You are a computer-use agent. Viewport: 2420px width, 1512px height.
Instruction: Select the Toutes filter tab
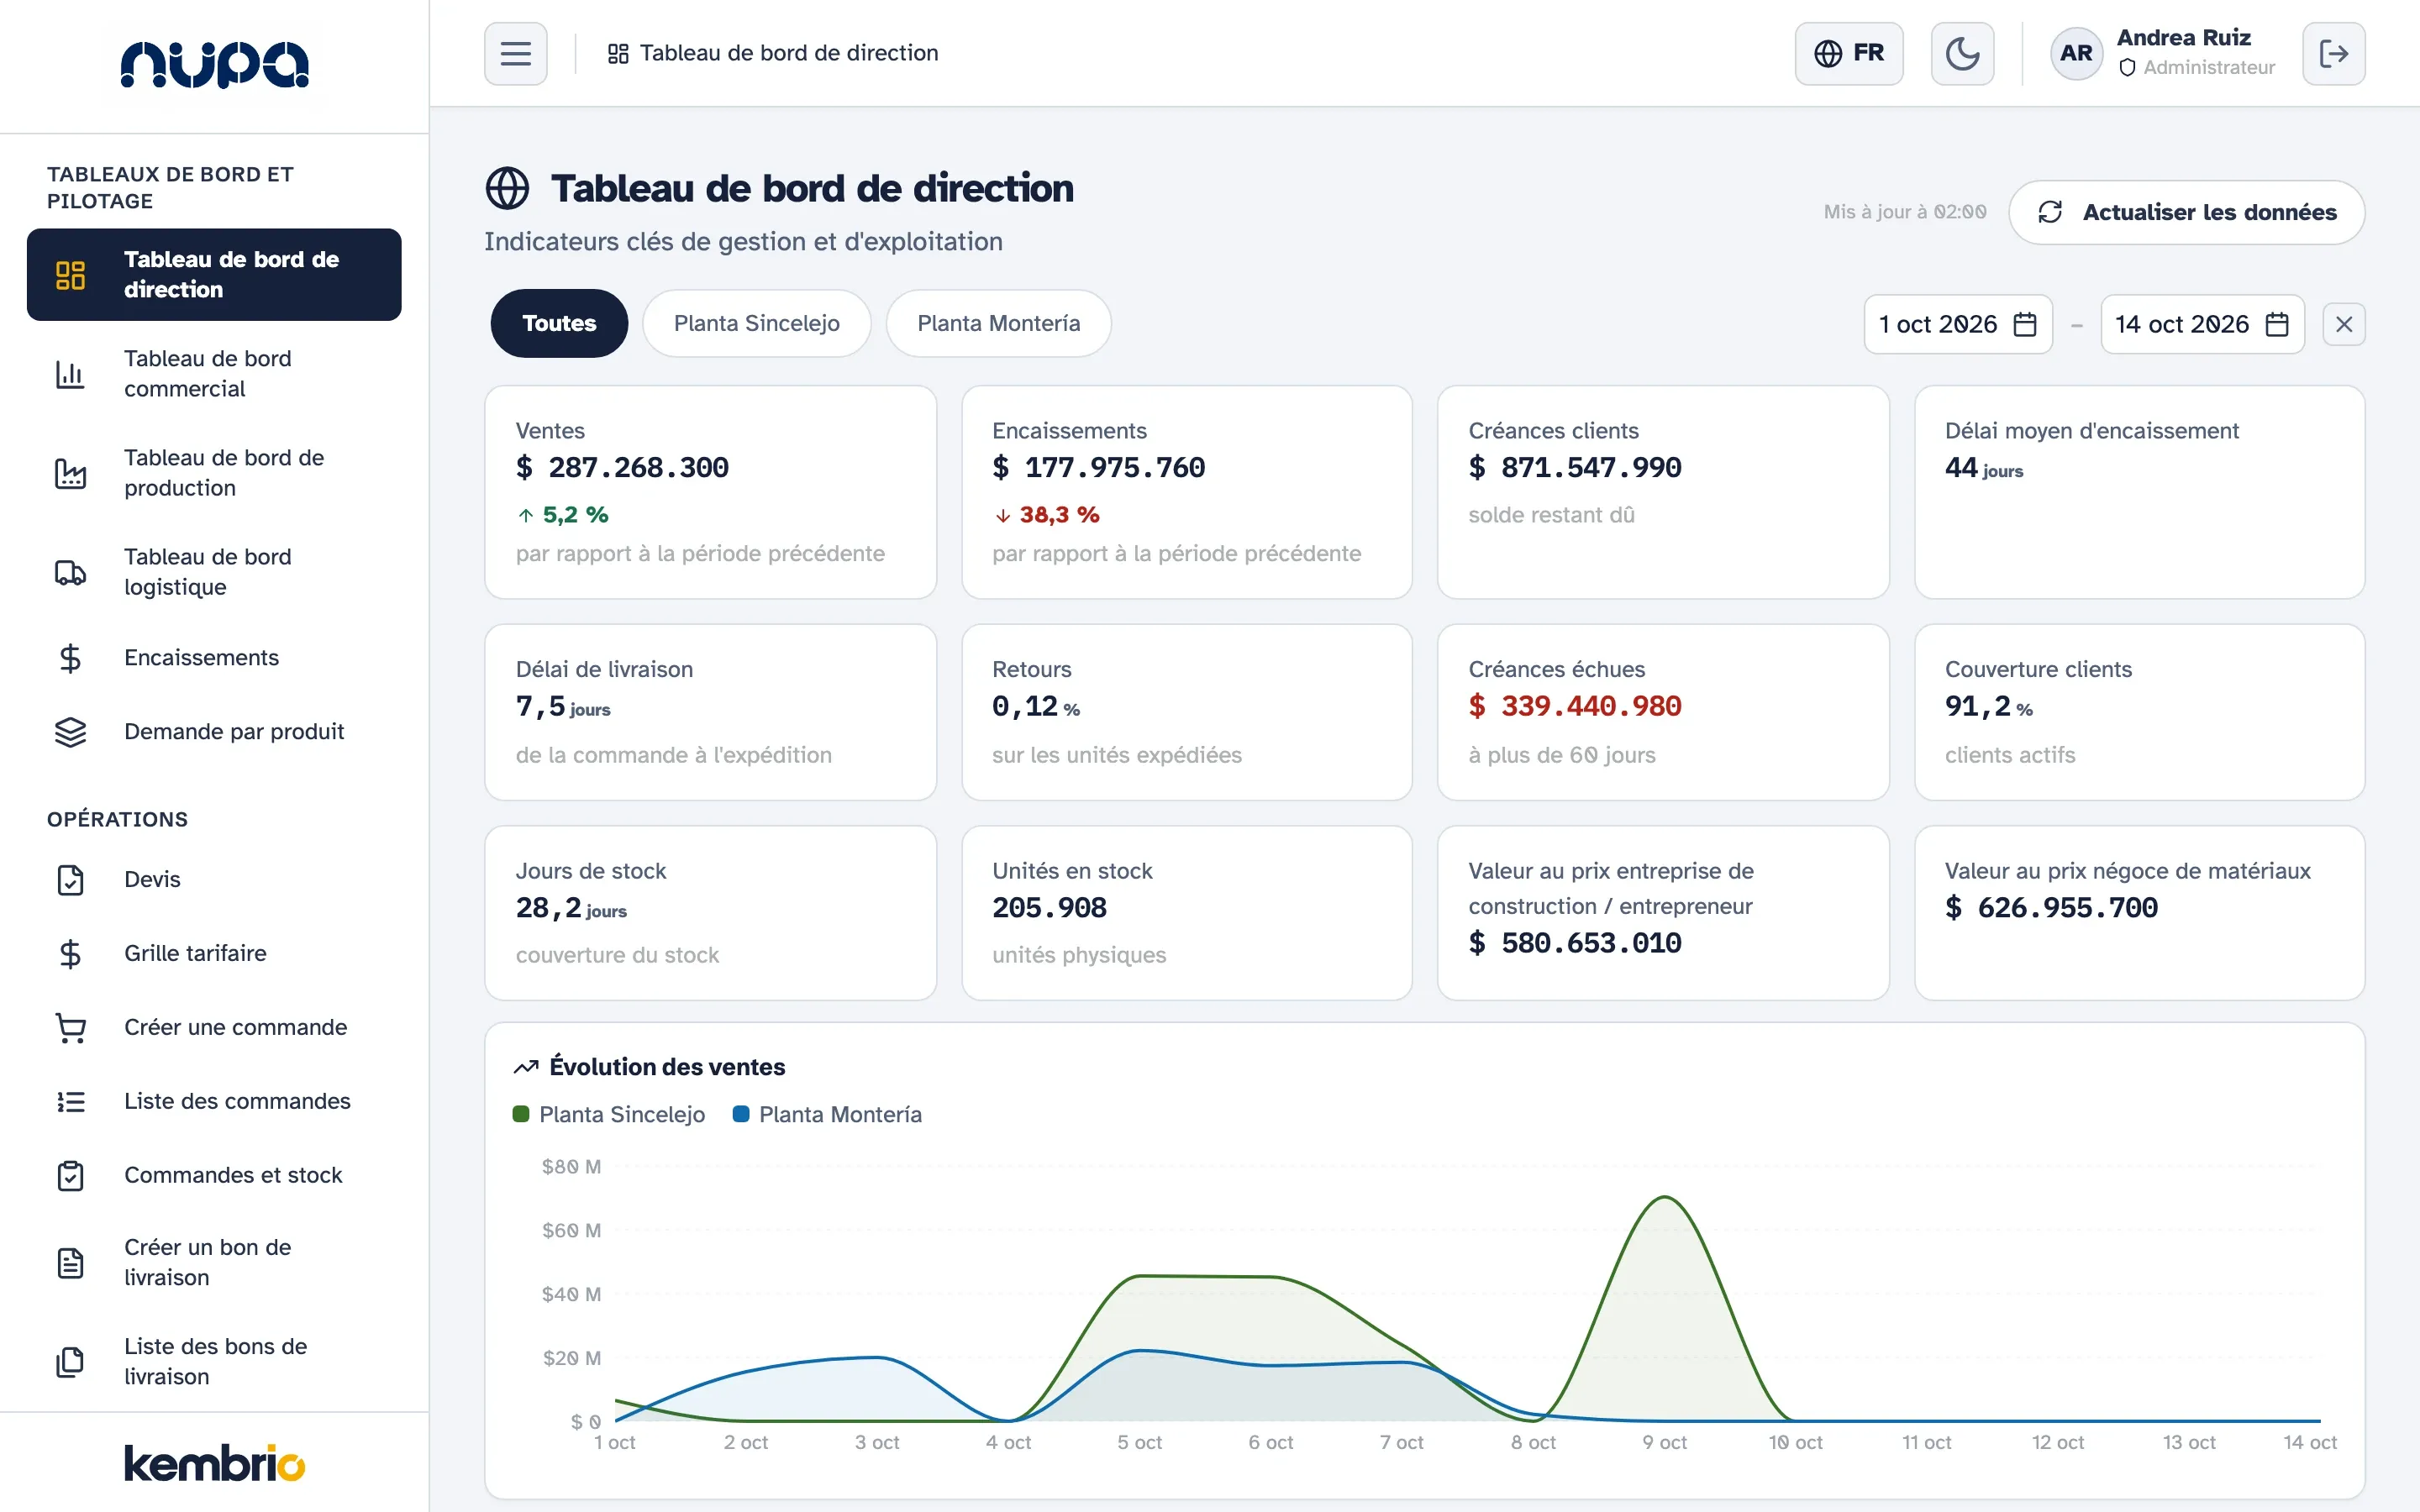click(559, 323)
